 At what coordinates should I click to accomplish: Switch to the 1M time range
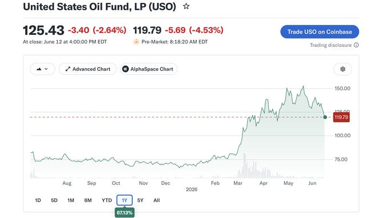click(71, 200)
